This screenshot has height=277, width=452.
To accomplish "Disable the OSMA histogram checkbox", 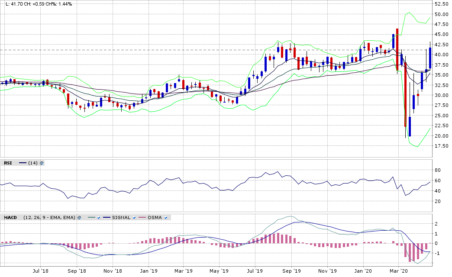I will coord(166,217).
